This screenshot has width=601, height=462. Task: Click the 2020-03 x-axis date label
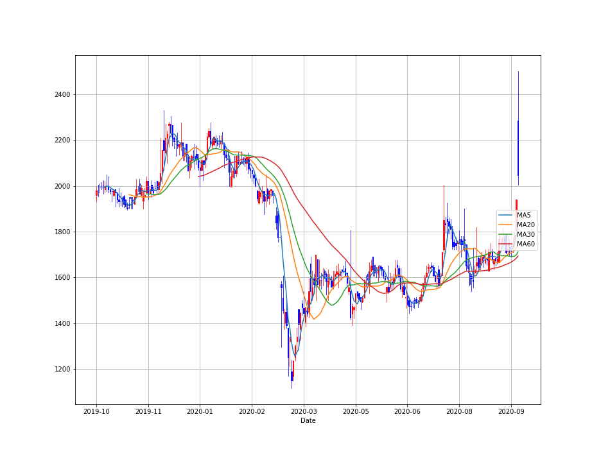(x=304, y=411)
